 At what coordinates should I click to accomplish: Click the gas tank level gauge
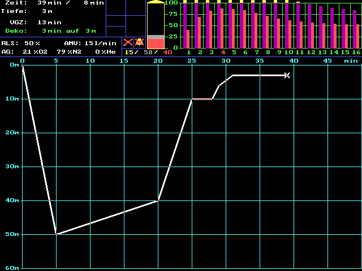coord(156,25)
